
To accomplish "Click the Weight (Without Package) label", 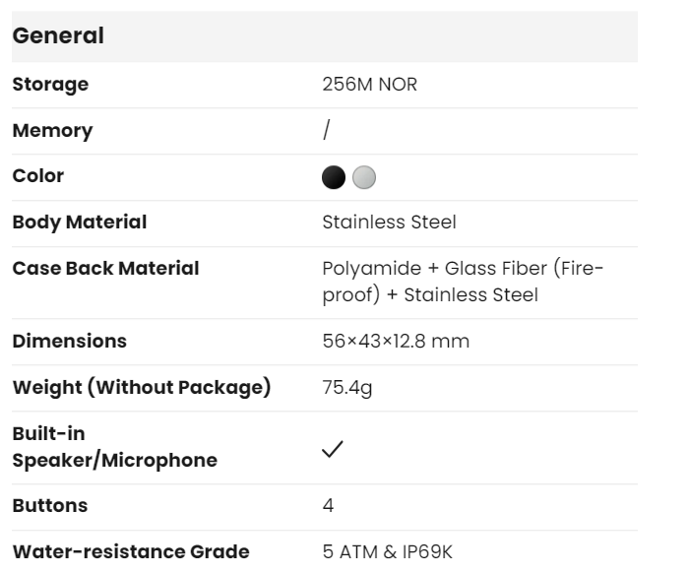I will (141, 387).
